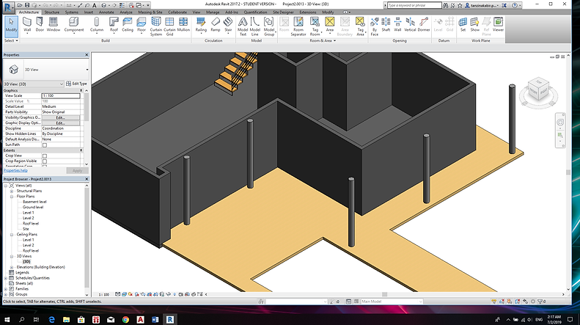Select the Stair tool
The image size is (580, 325).
(x=228, y=25)
